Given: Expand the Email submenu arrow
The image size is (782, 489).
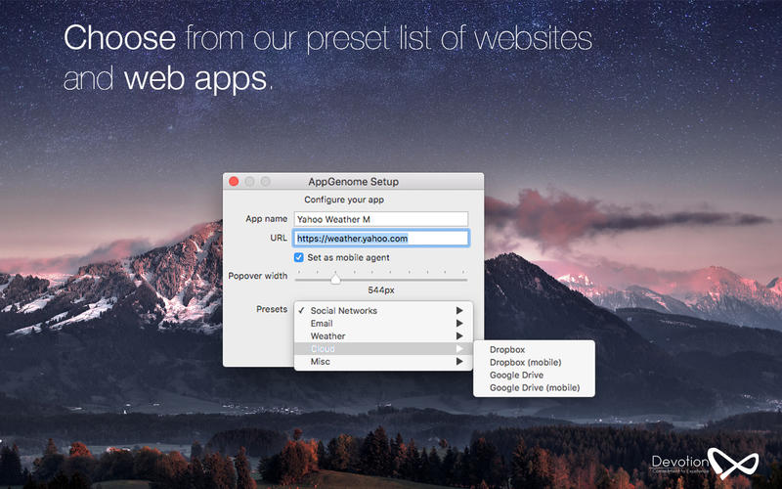Looking at the screenshot, I should tap(459, 324).
